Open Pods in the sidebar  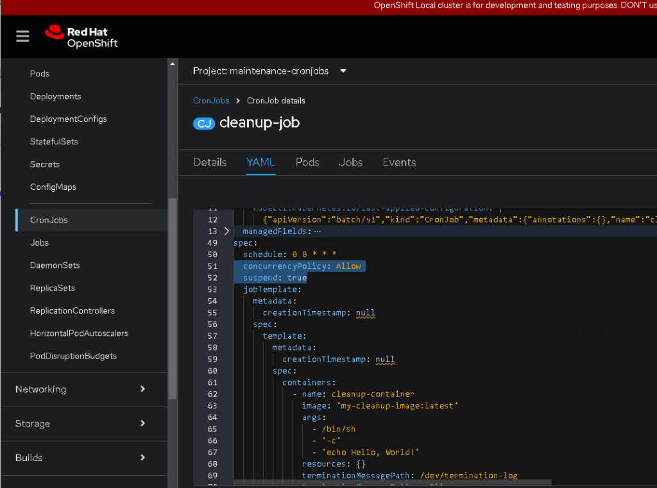pos(40,74)
